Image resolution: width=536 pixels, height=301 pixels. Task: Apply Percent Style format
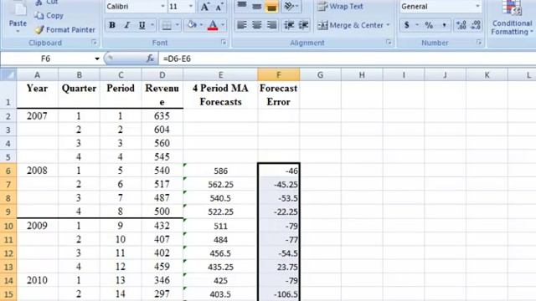pos(429,25)
